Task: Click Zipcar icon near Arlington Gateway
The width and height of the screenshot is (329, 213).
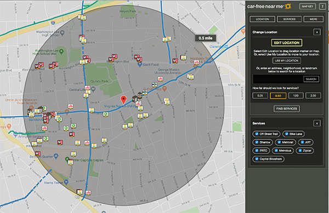Action: pyautogui.click(x=46, y=138)
